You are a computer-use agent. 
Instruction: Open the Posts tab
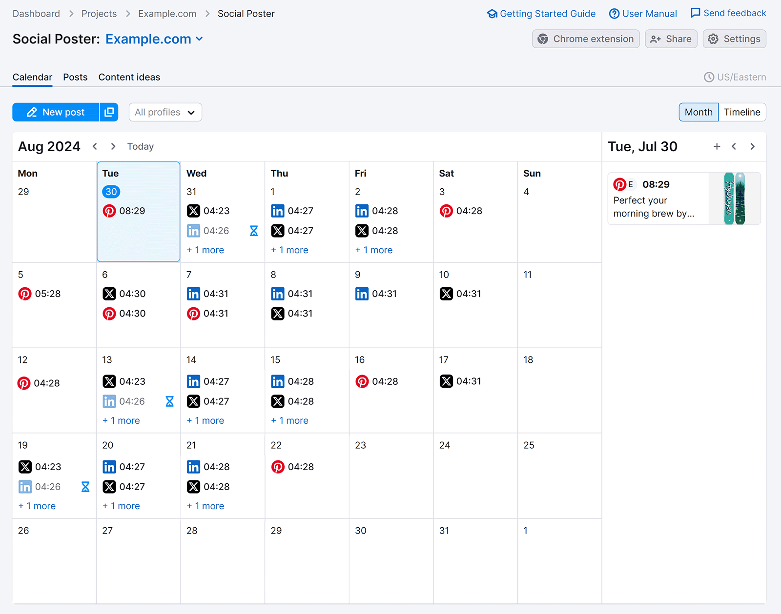[75, 77]
